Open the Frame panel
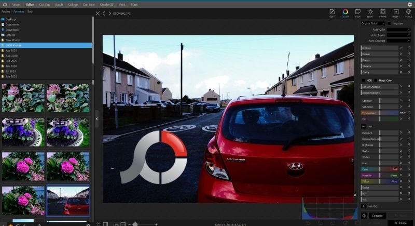 pos(383,12)
